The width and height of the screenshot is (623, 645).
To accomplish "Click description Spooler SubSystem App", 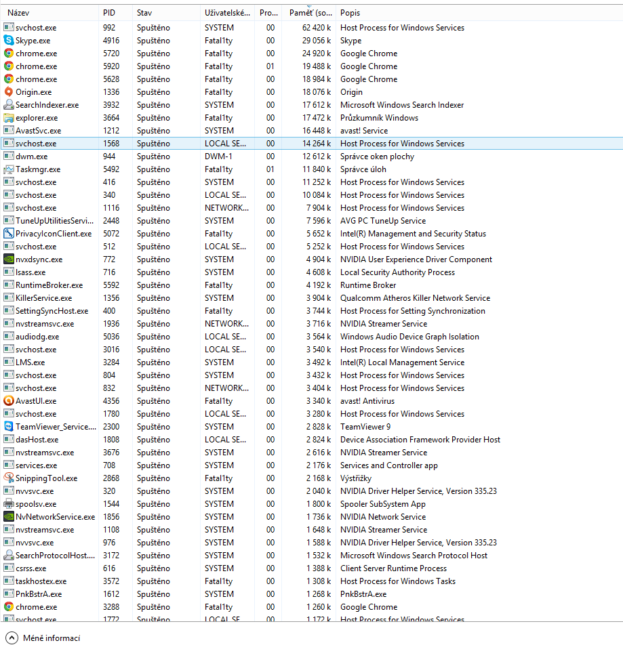I will tap(383, 503).
